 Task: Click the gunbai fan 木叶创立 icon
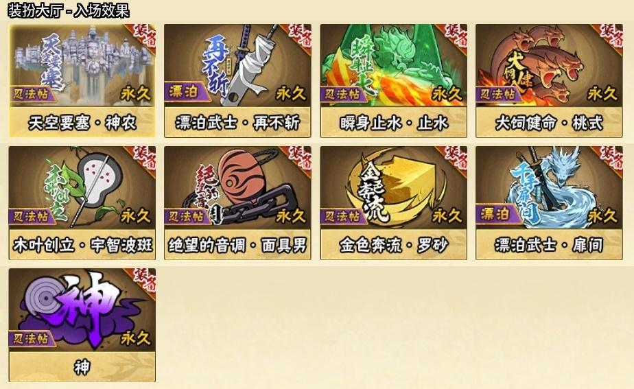(82, 187)
